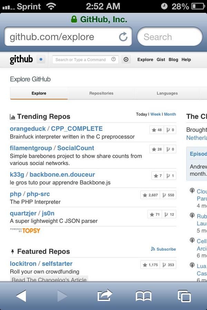Image resolution: width=207 pixels, height=310 pixels.
Task: Click fork count on quartzjer js0n
Action: [x=169, y=215]
